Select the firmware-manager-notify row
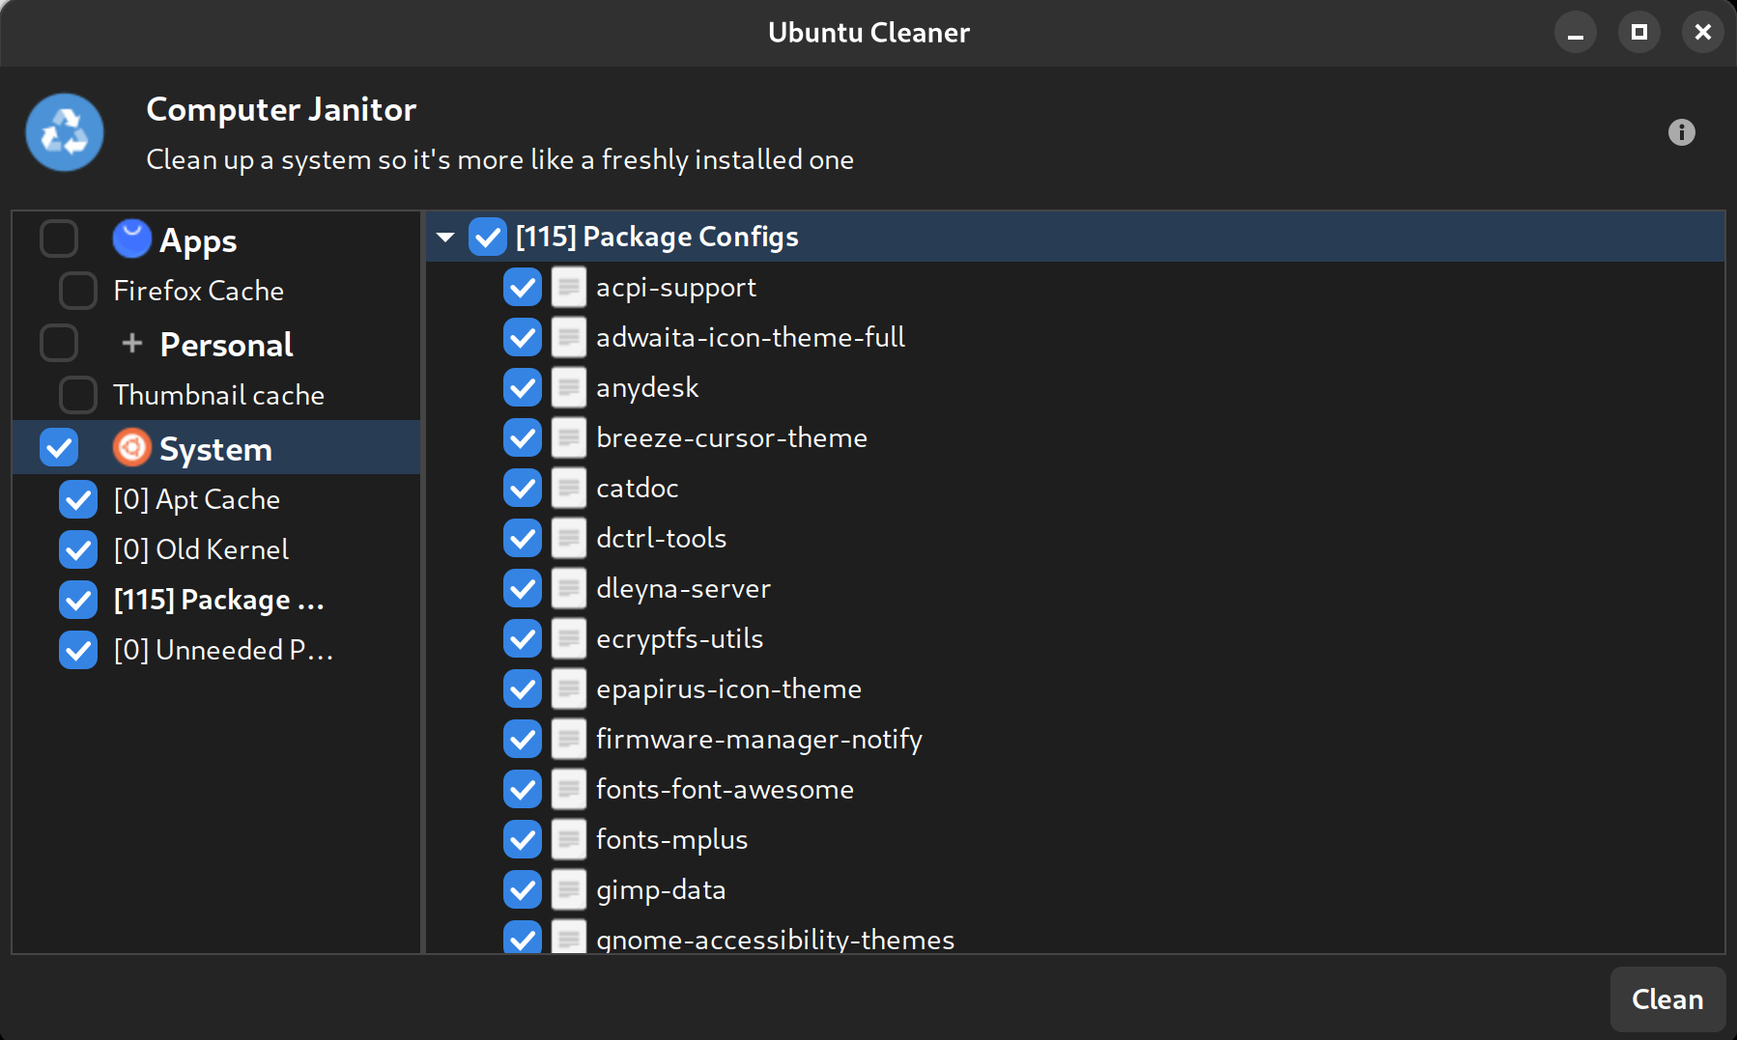Screen dimensions: 1737x1040 [x=758, y=739]
